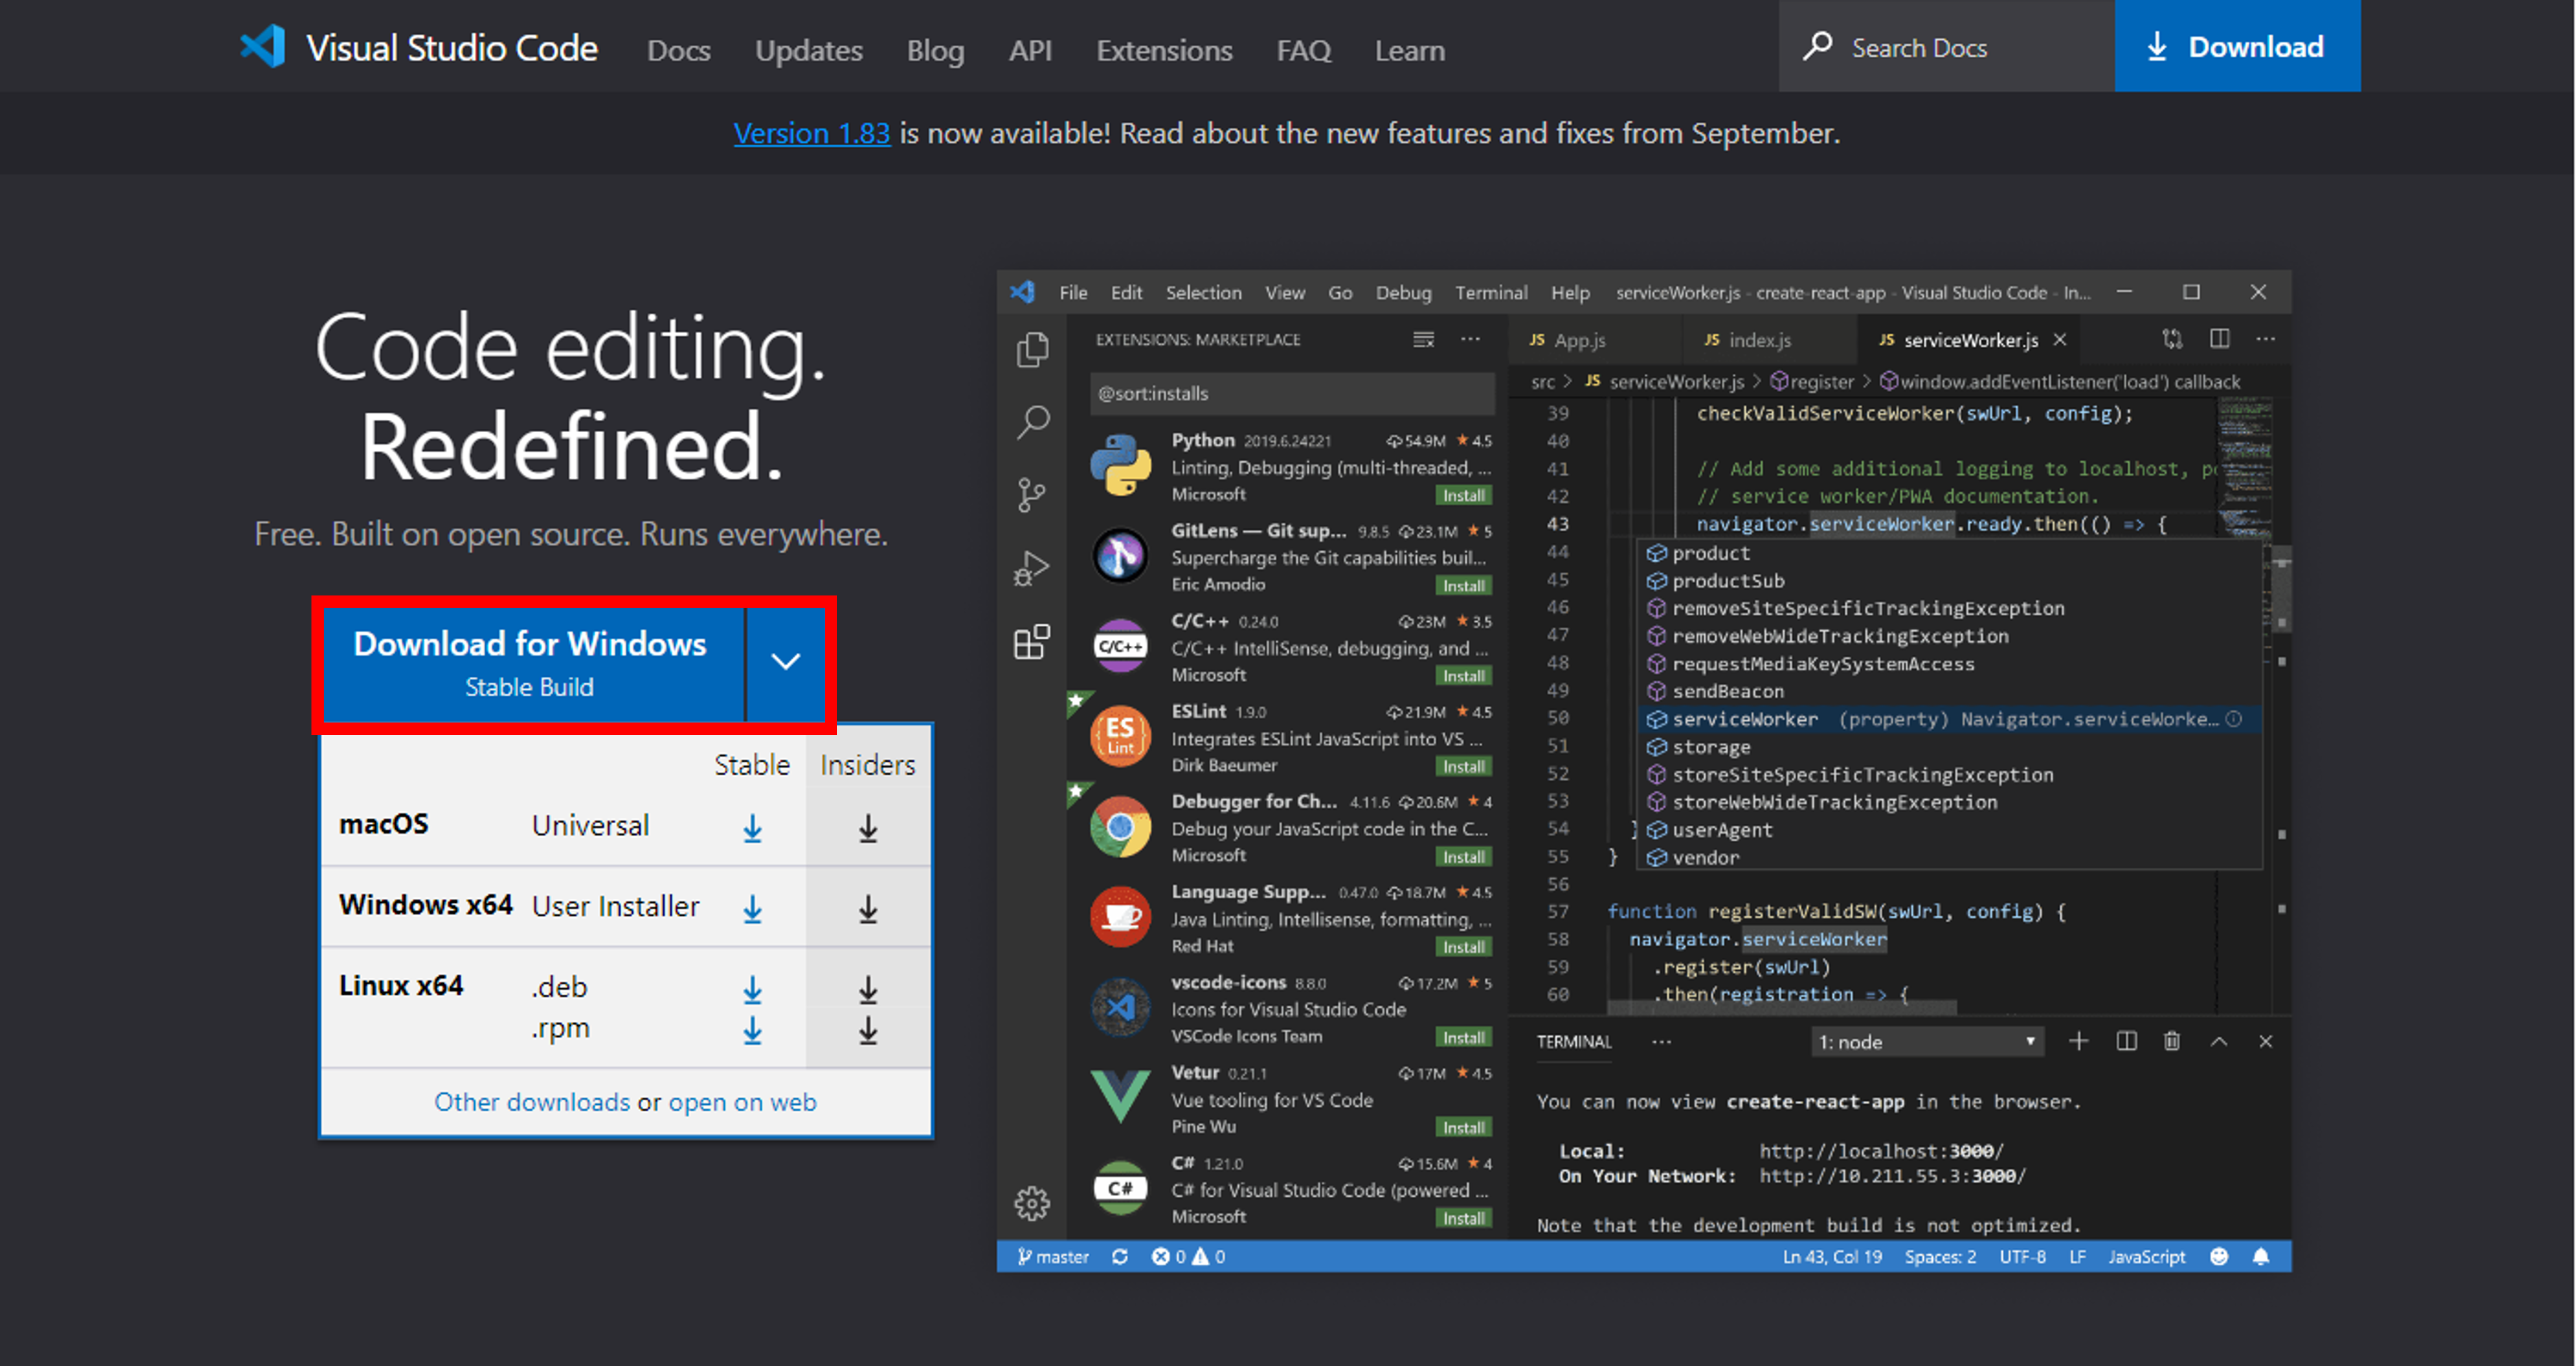The height and width of the screenshot is (1366, 2576).
Task: Click the compare changes icon in editor toolbar
Action: pos(2172,339)
